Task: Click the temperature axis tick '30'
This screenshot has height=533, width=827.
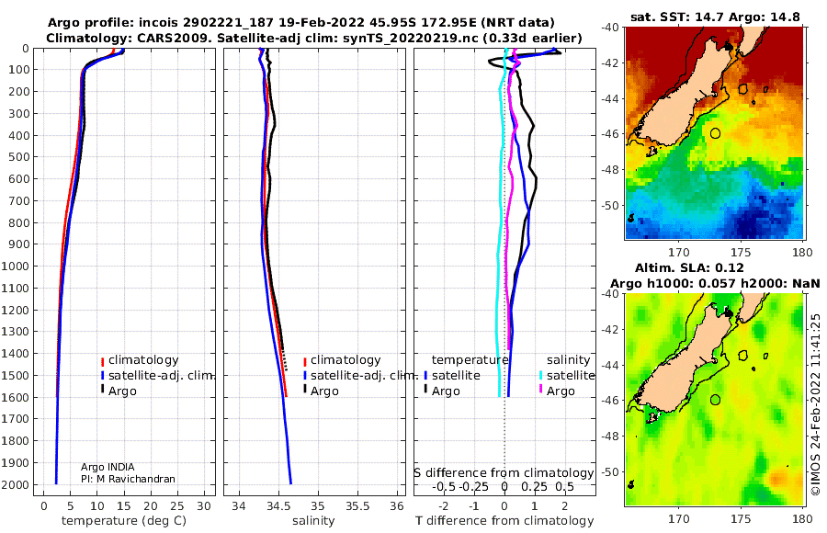Action: pyautogui.click(x=204, y=505)
